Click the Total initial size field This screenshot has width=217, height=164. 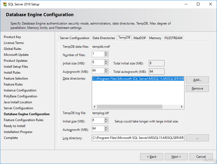(x=156, y=63)
